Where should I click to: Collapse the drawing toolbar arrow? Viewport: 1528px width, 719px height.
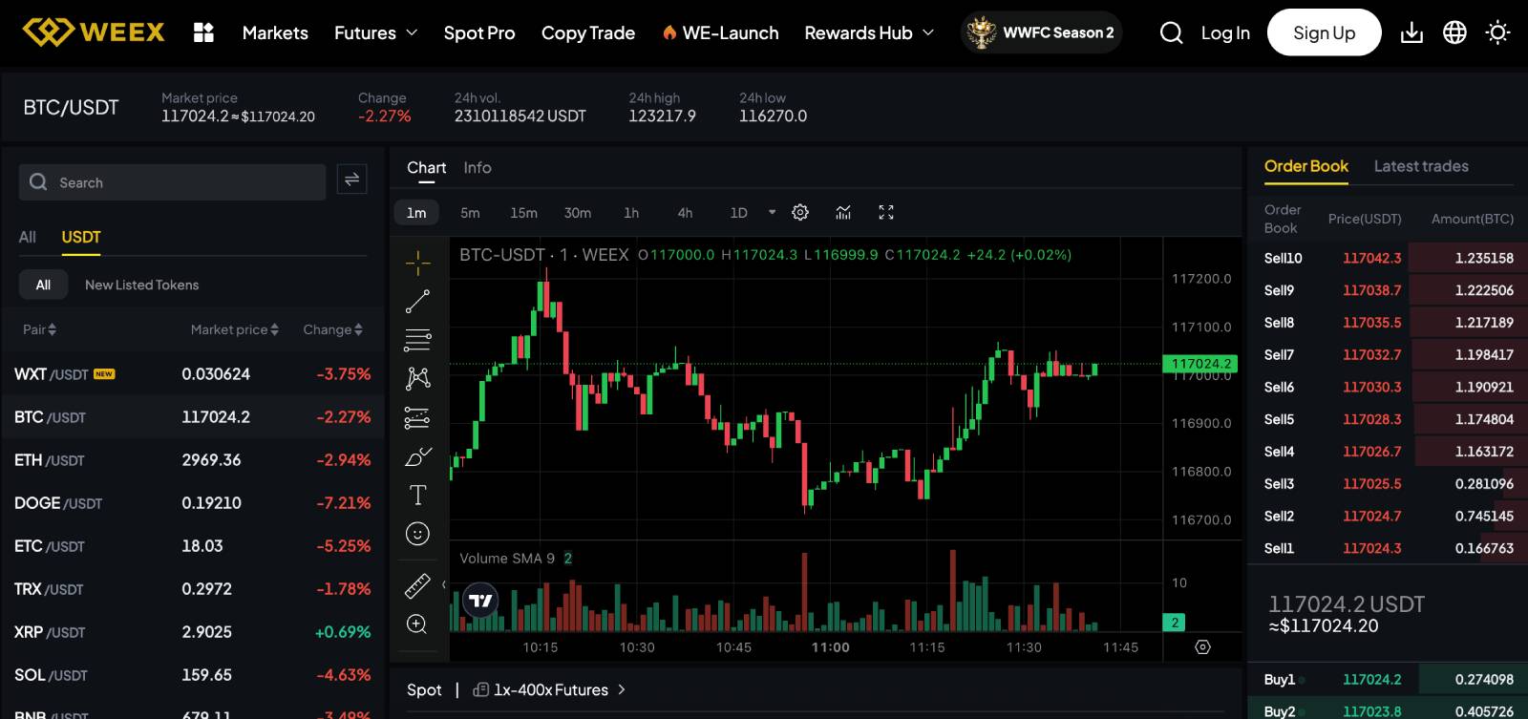(x=444, y=584)
